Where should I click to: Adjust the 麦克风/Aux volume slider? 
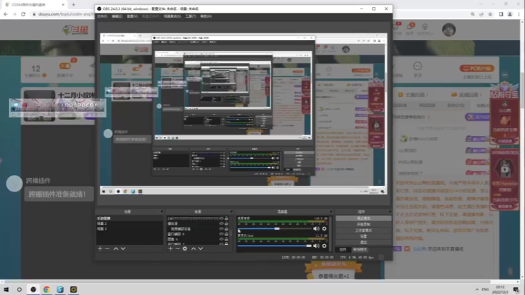click(274, 246)
